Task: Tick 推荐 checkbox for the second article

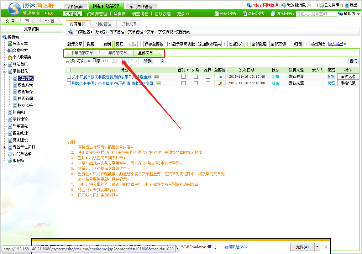Action: (x=208, y=83)
